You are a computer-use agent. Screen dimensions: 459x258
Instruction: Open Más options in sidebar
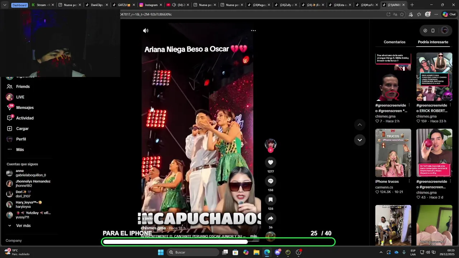[x=20, y=149]
